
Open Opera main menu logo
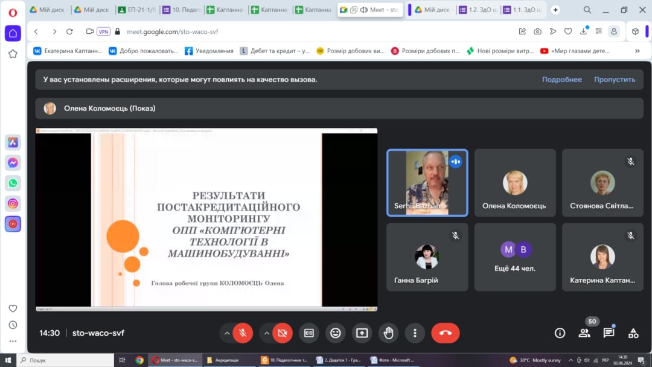[13, 13]
